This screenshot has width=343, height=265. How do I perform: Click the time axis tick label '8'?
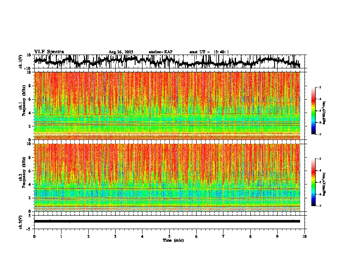tap(250, 236)
